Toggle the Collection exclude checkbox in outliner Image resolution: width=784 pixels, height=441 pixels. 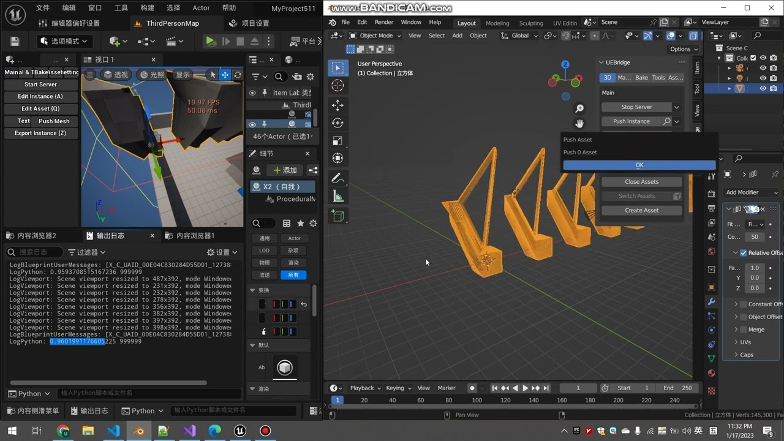[x=754, y=58]
